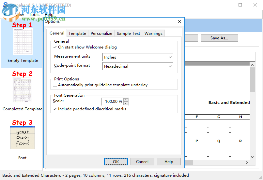Confirm options with the OK button

coord(116,161)
